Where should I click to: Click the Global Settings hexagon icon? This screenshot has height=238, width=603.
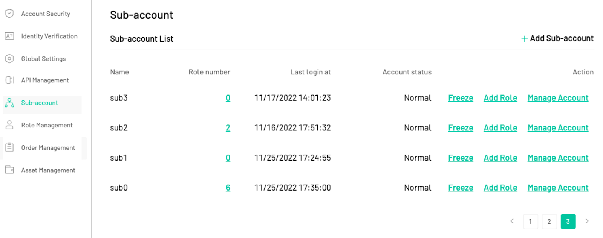click(9, 59)
